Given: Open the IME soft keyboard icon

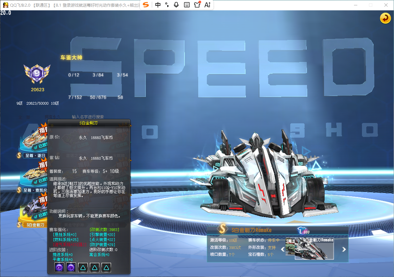Looking at the screenshot, I should coord(187,5).
